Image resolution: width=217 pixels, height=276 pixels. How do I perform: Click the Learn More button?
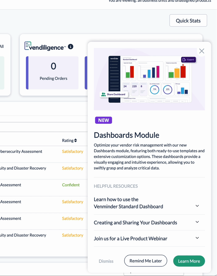[x=189, y=261]
